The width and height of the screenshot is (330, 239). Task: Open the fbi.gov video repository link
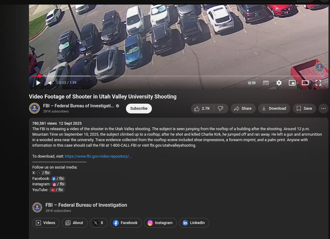coord(98,156)
